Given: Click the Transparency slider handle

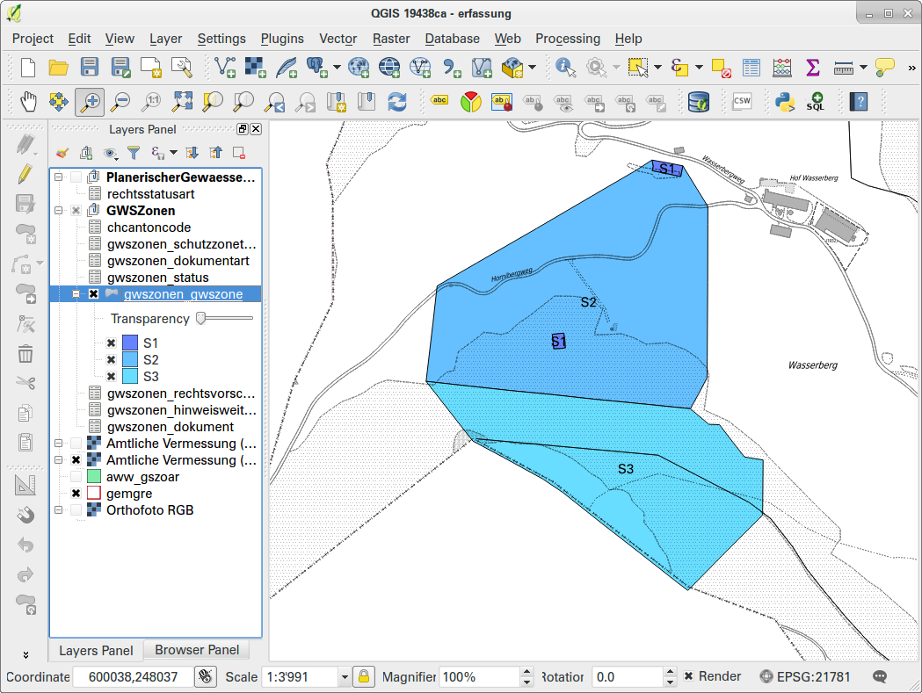Looking at the screenshot, I should click(x=201, y=318).
